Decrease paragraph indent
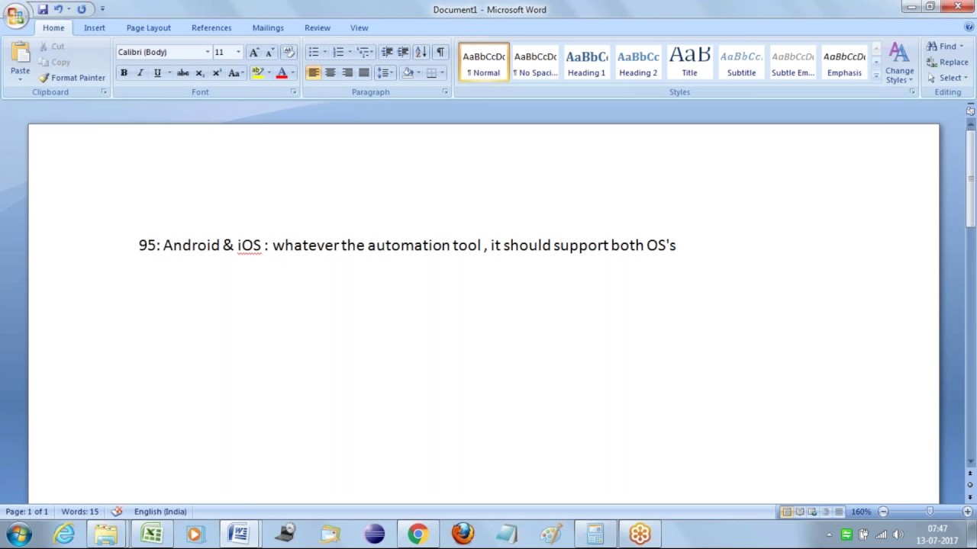 387,52
